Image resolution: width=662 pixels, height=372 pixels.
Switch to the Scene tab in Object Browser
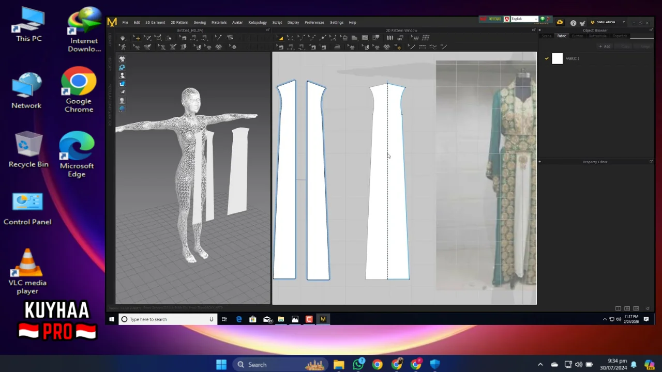tap(547, 36)
